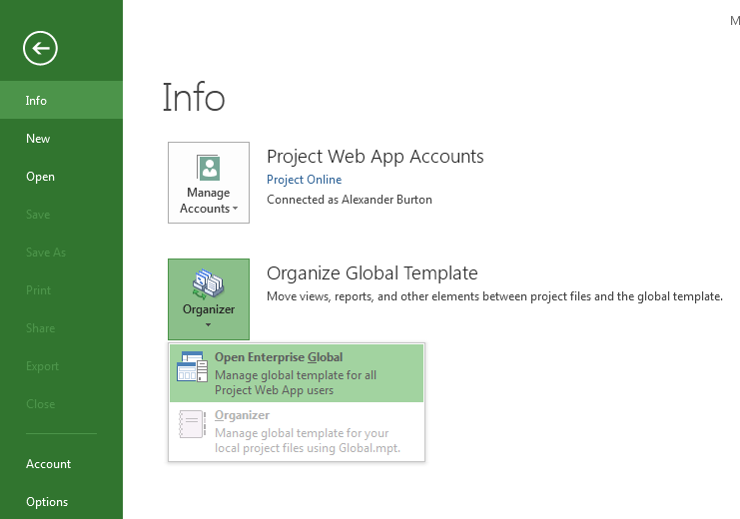Select the Info tab in sidebar
740x519 pixels.
click(x=61, y=100)
